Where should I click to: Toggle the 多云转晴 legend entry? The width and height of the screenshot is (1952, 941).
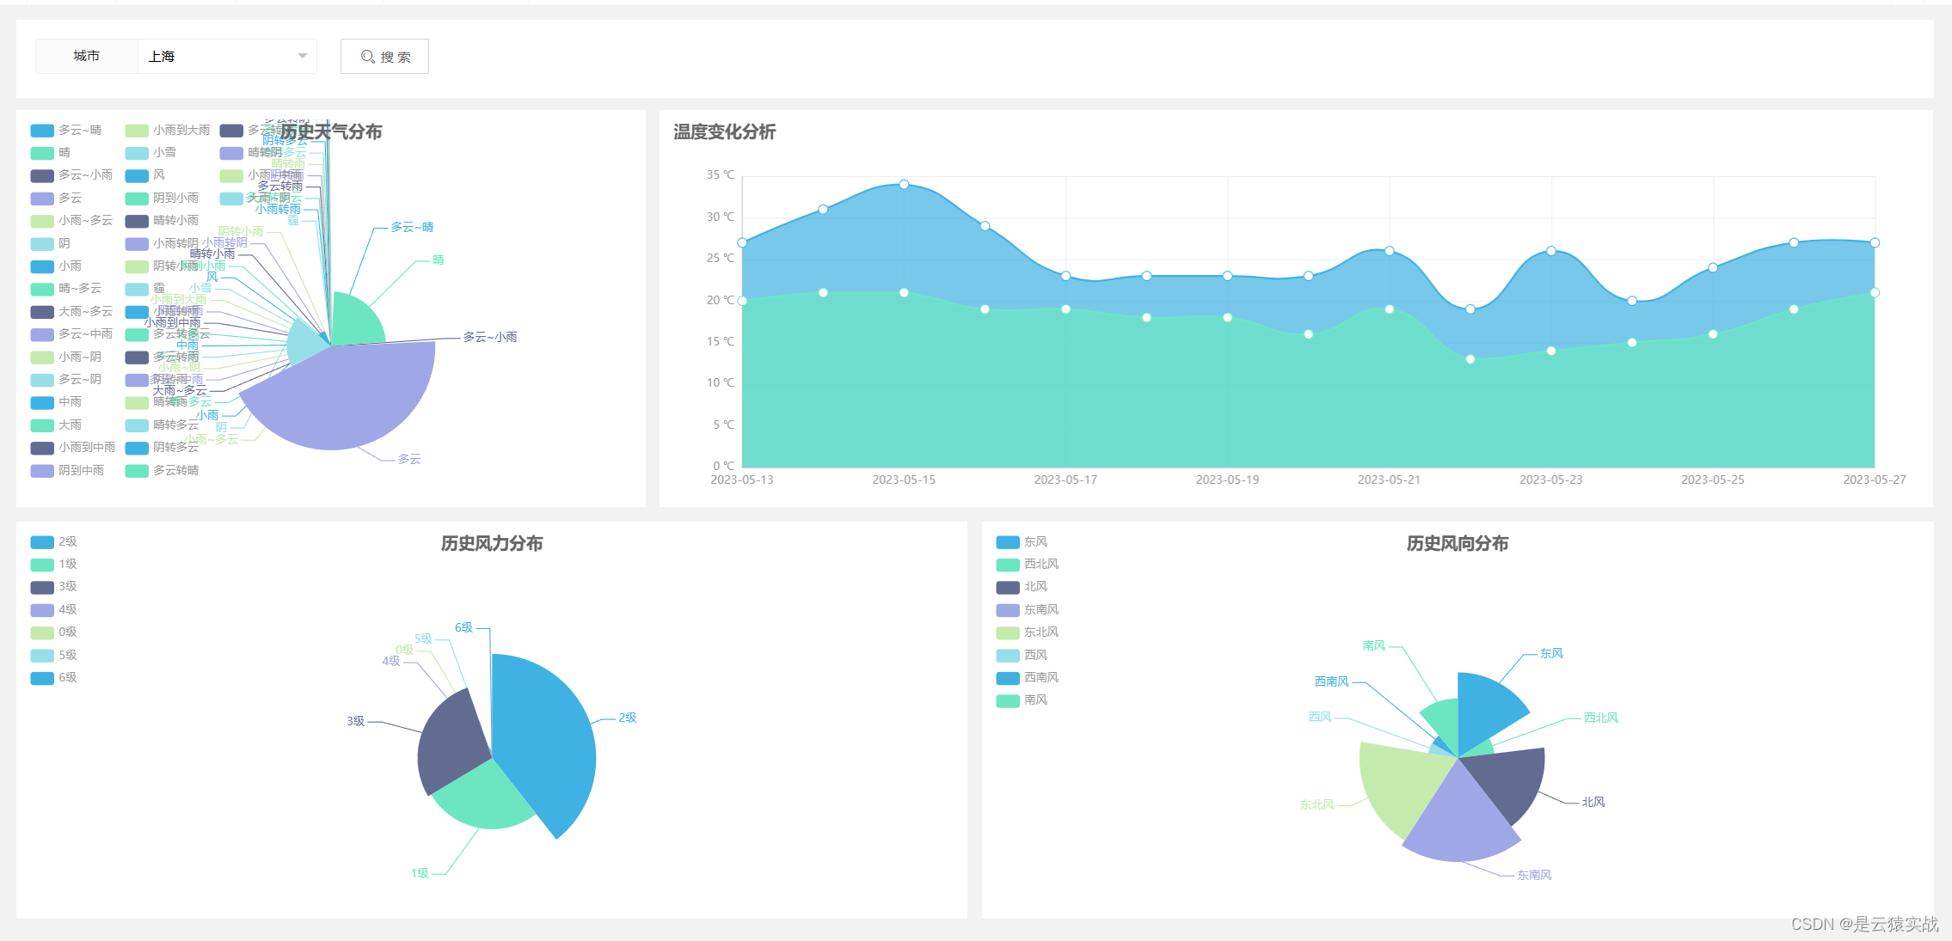point(162,470)
